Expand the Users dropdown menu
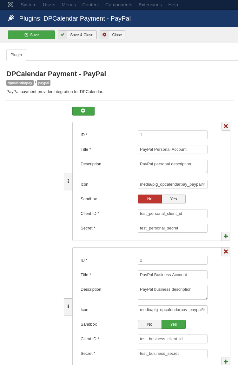This screenshot has height=365, width=238. tap(49, 5)
